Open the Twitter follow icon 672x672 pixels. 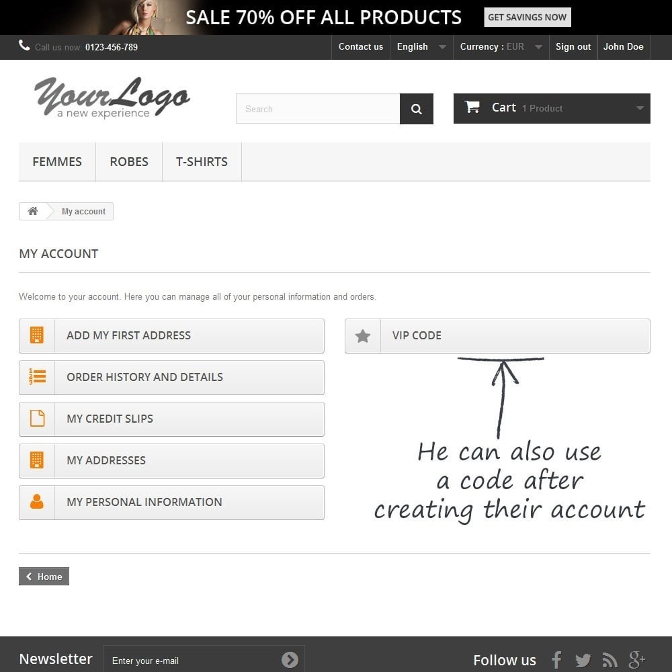point(583,660)
